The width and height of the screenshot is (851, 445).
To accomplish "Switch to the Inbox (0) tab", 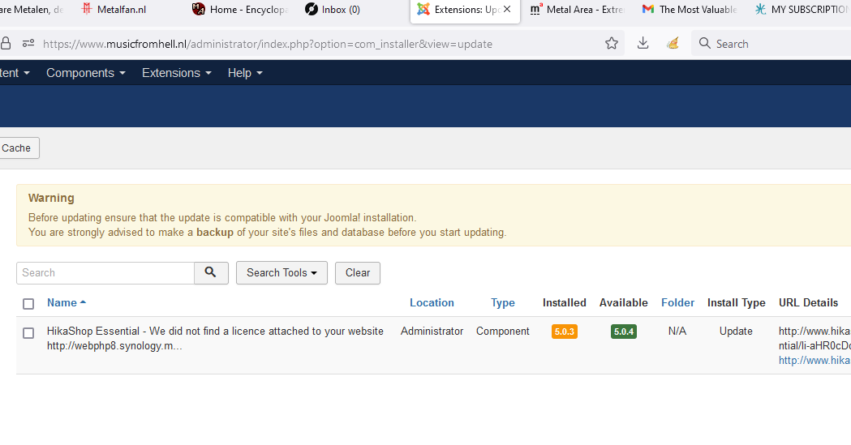I will (x=332, y=9).
